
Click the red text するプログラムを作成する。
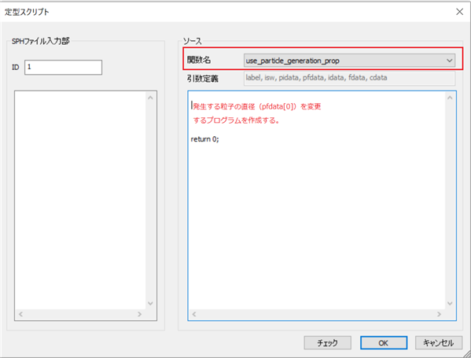[x=236, y=120]
